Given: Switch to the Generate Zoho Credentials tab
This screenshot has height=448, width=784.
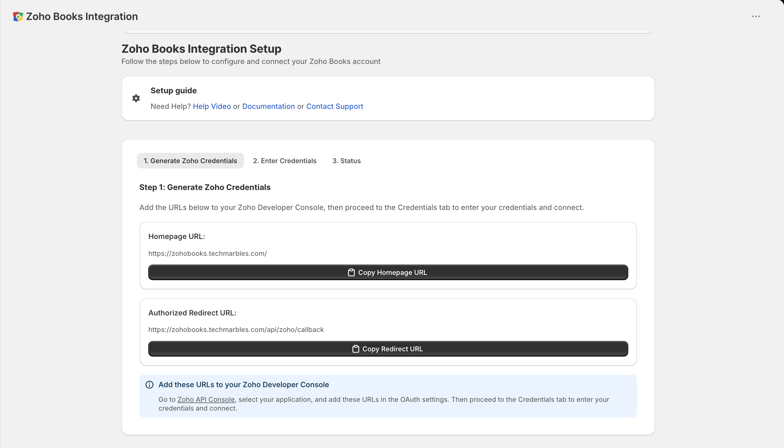Looking at the screenshot, I should (190, 161).
